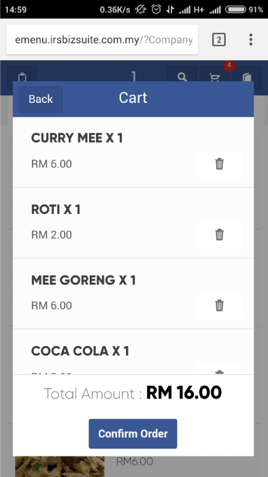Click the red cart count badge
268x477 pixels.
tap(229, 65)
